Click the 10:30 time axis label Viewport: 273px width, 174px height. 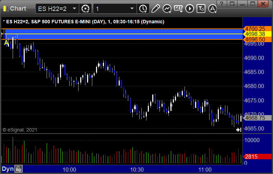click(137, 170)
